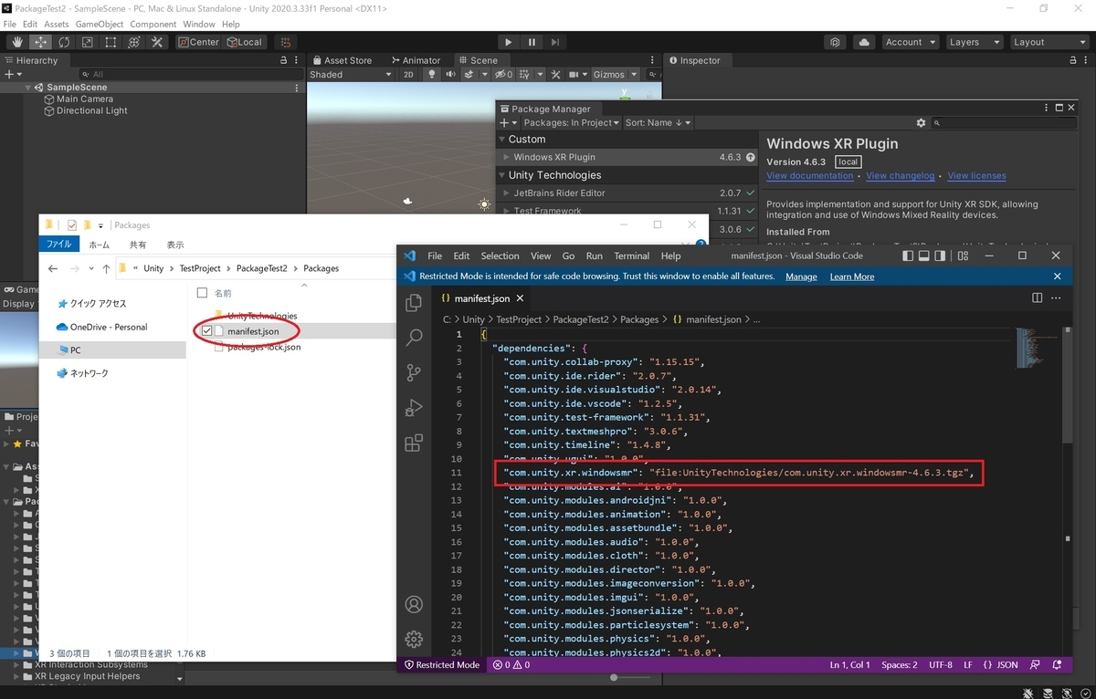Toggle grid snapping icon in Unity toolbar

tap(286, 42)
